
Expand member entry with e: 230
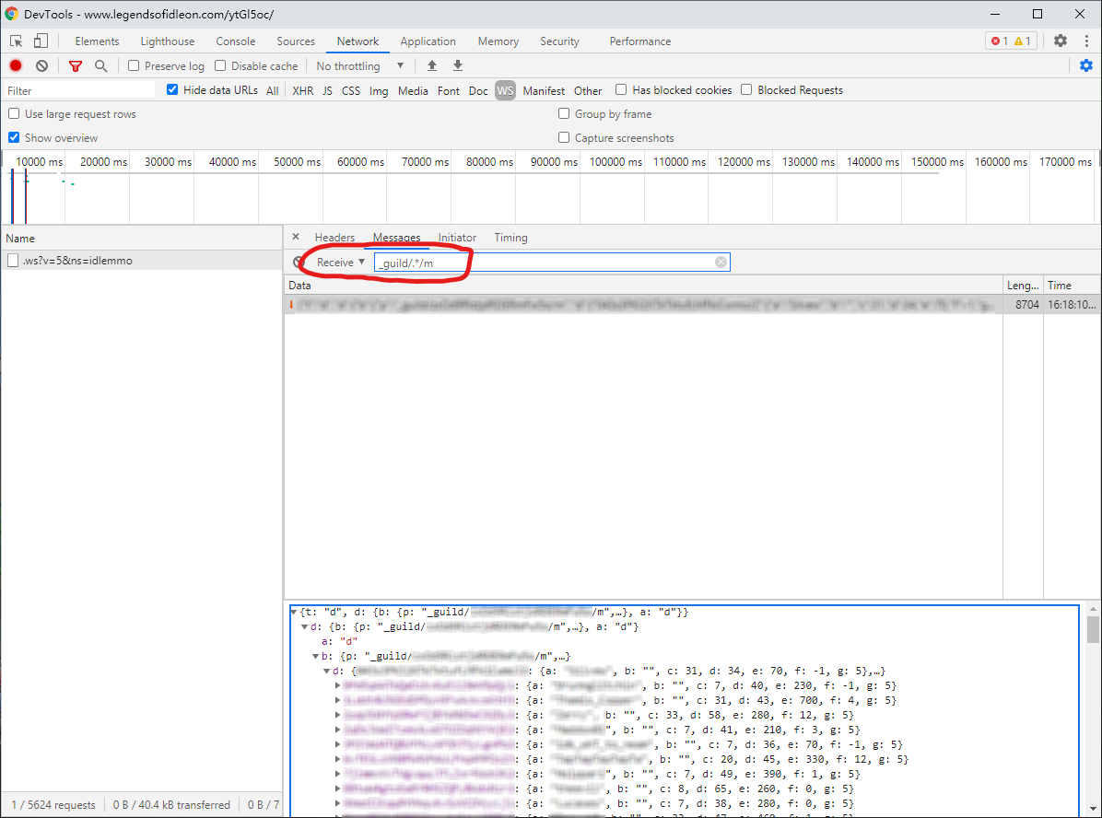[x=338, y=686]
